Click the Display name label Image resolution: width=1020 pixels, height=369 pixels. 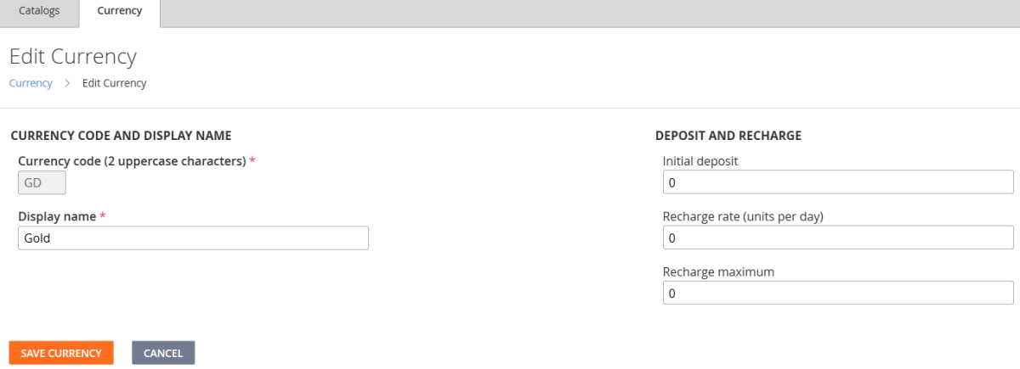coord(57,216)
